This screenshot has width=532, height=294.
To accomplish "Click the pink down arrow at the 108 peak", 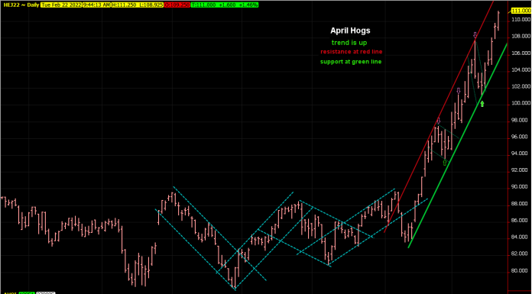I will 475,35.
